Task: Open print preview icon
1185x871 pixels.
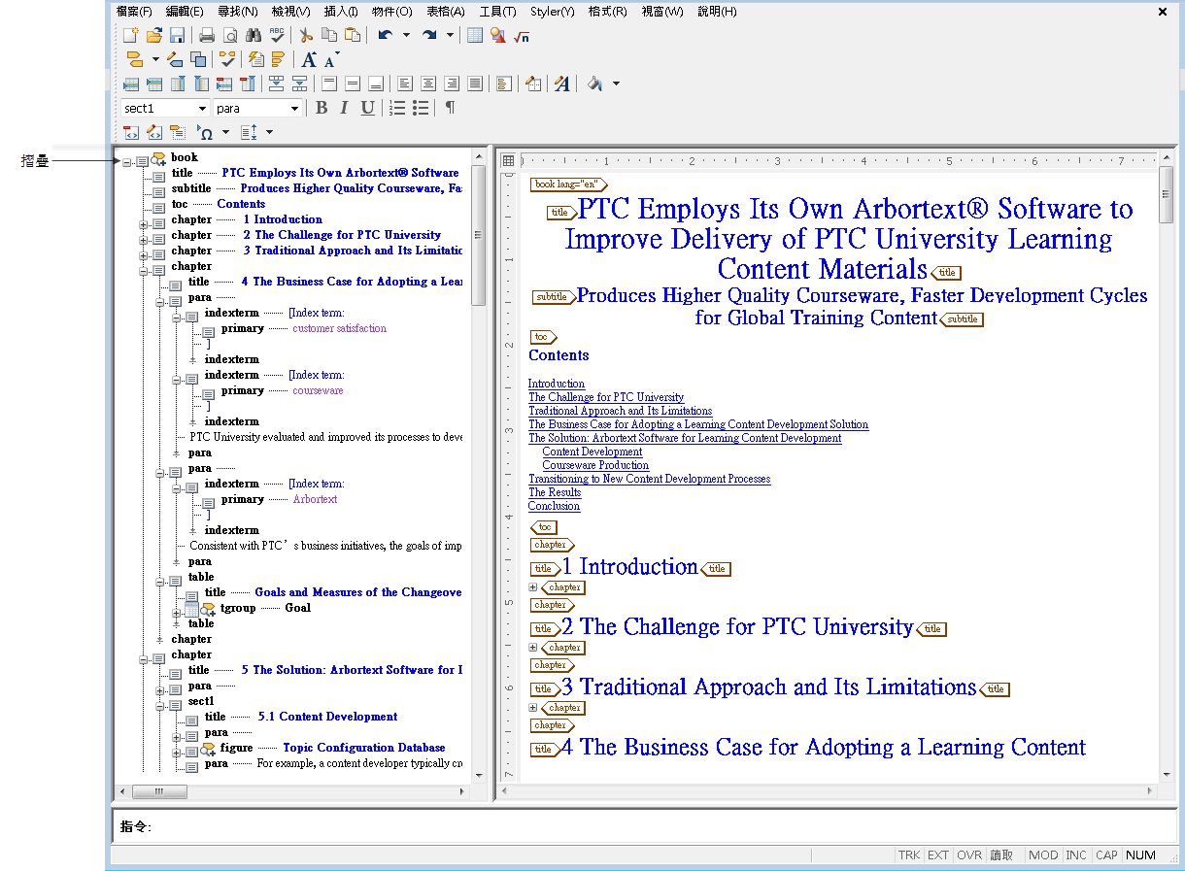Action: point(231,36)
